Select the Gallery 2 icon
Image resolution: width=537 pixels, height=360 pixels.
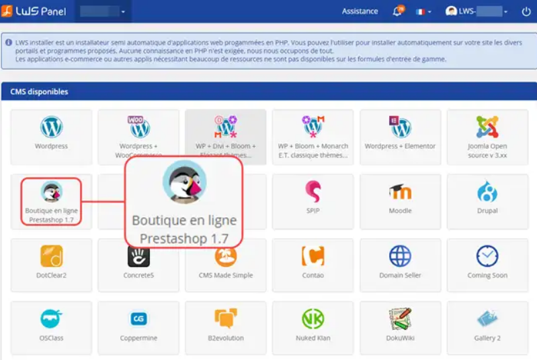coord(487,318)
